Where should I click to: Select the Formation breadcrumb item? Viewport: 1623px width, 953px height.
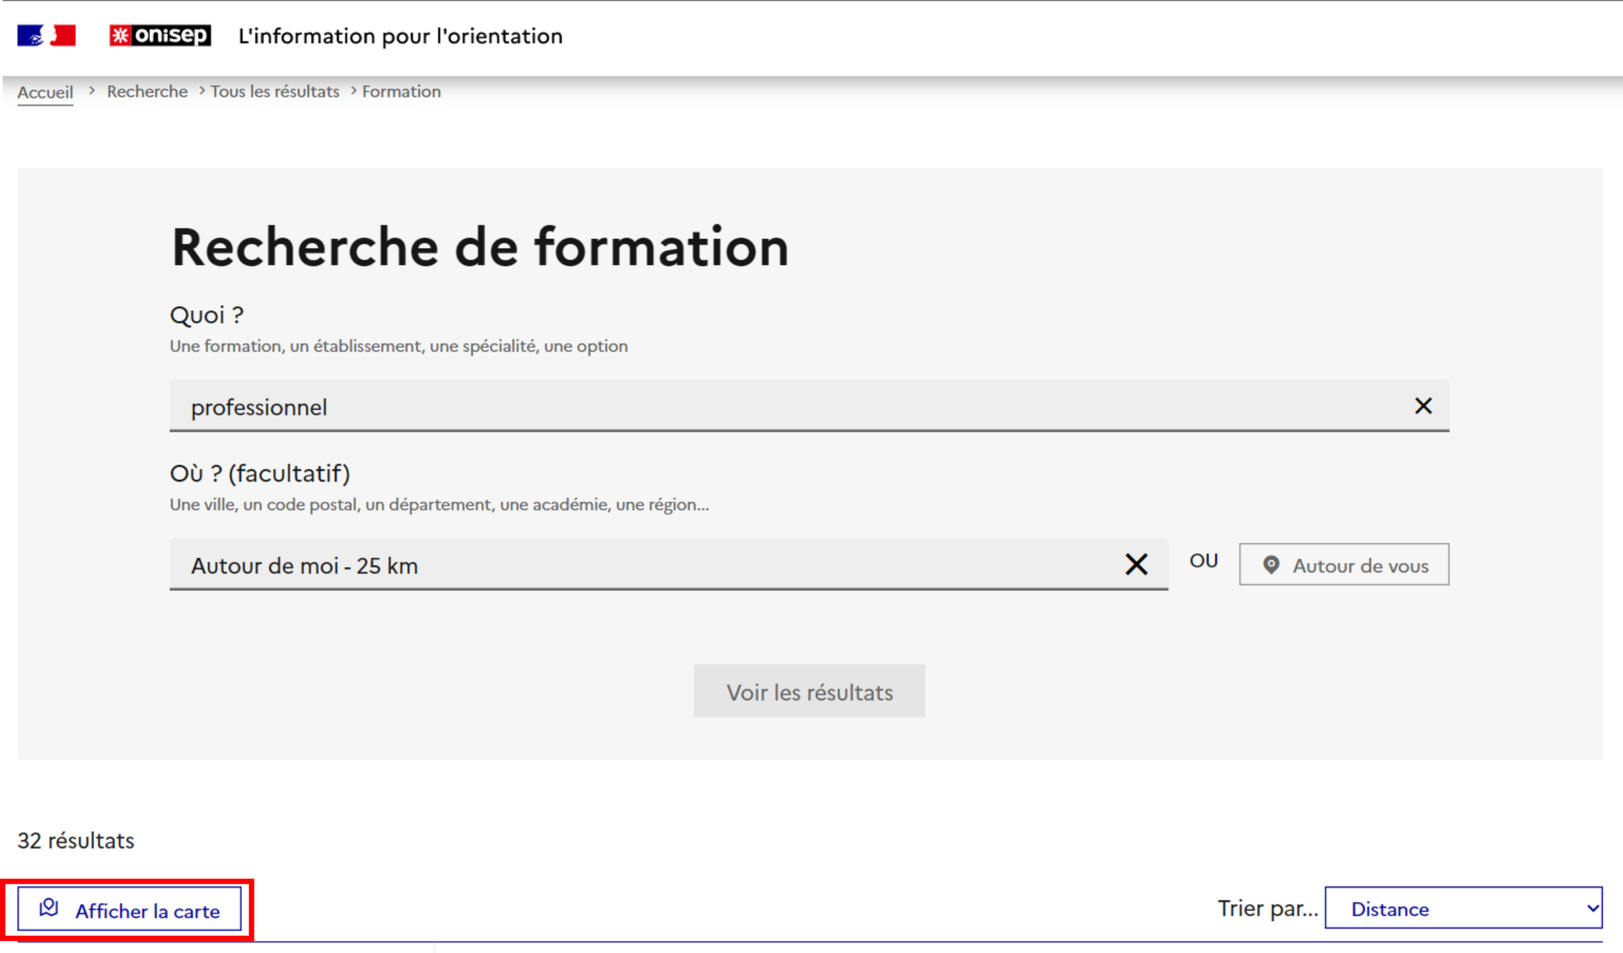coord(401,91)
